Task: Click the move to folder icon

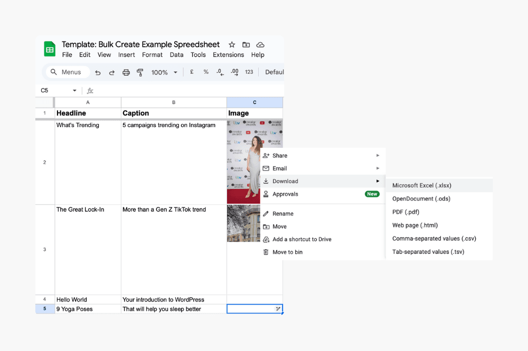Action: [246, 45]
